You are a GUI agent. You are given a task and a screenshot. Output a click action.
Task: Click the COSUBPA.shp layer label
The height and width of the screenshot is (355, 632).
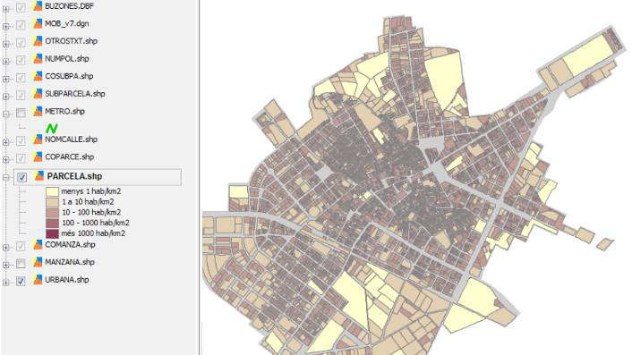(x=69, y=76)
